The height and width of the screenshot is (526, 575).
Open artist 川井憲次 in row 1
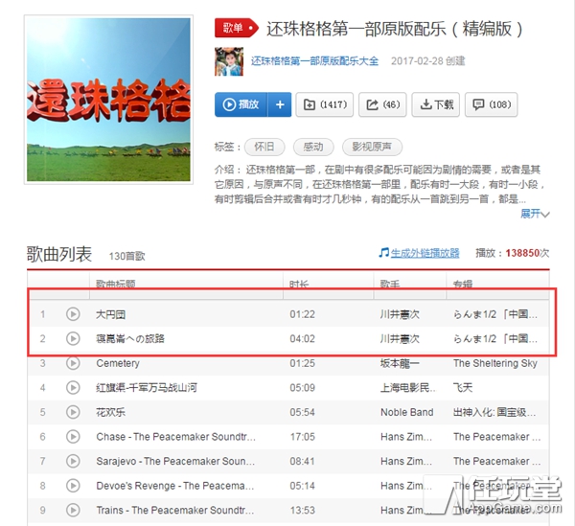click(400, 314)
